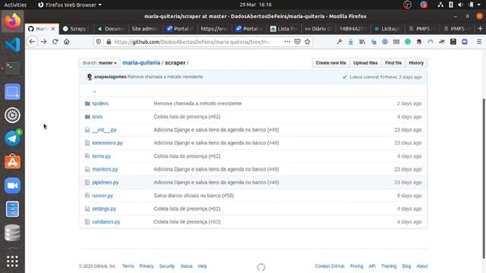Go up to parent directory (..)

pos(94,91)
